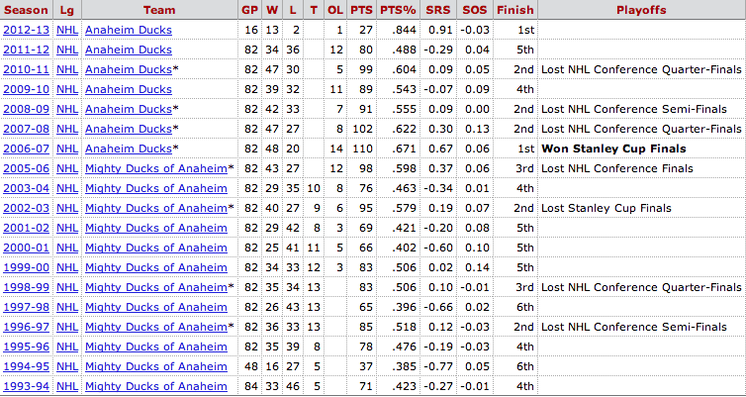This screenshot has height=397, width=746.
Task: Click the OL column header
Action: (x=335, y=10)
